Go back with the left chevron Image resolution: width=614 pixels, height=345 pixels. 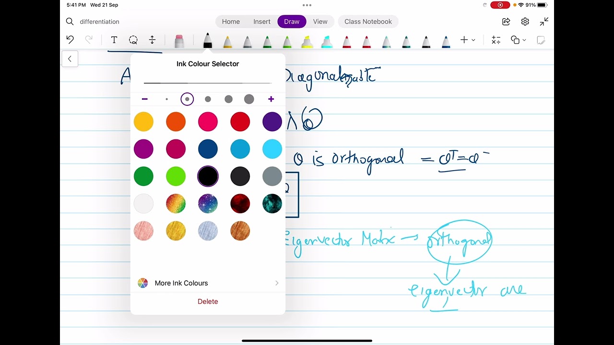point(70,58)
